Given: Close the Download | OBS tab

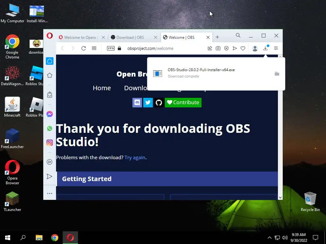Looking at the screenshot, I should pos(155,37).
